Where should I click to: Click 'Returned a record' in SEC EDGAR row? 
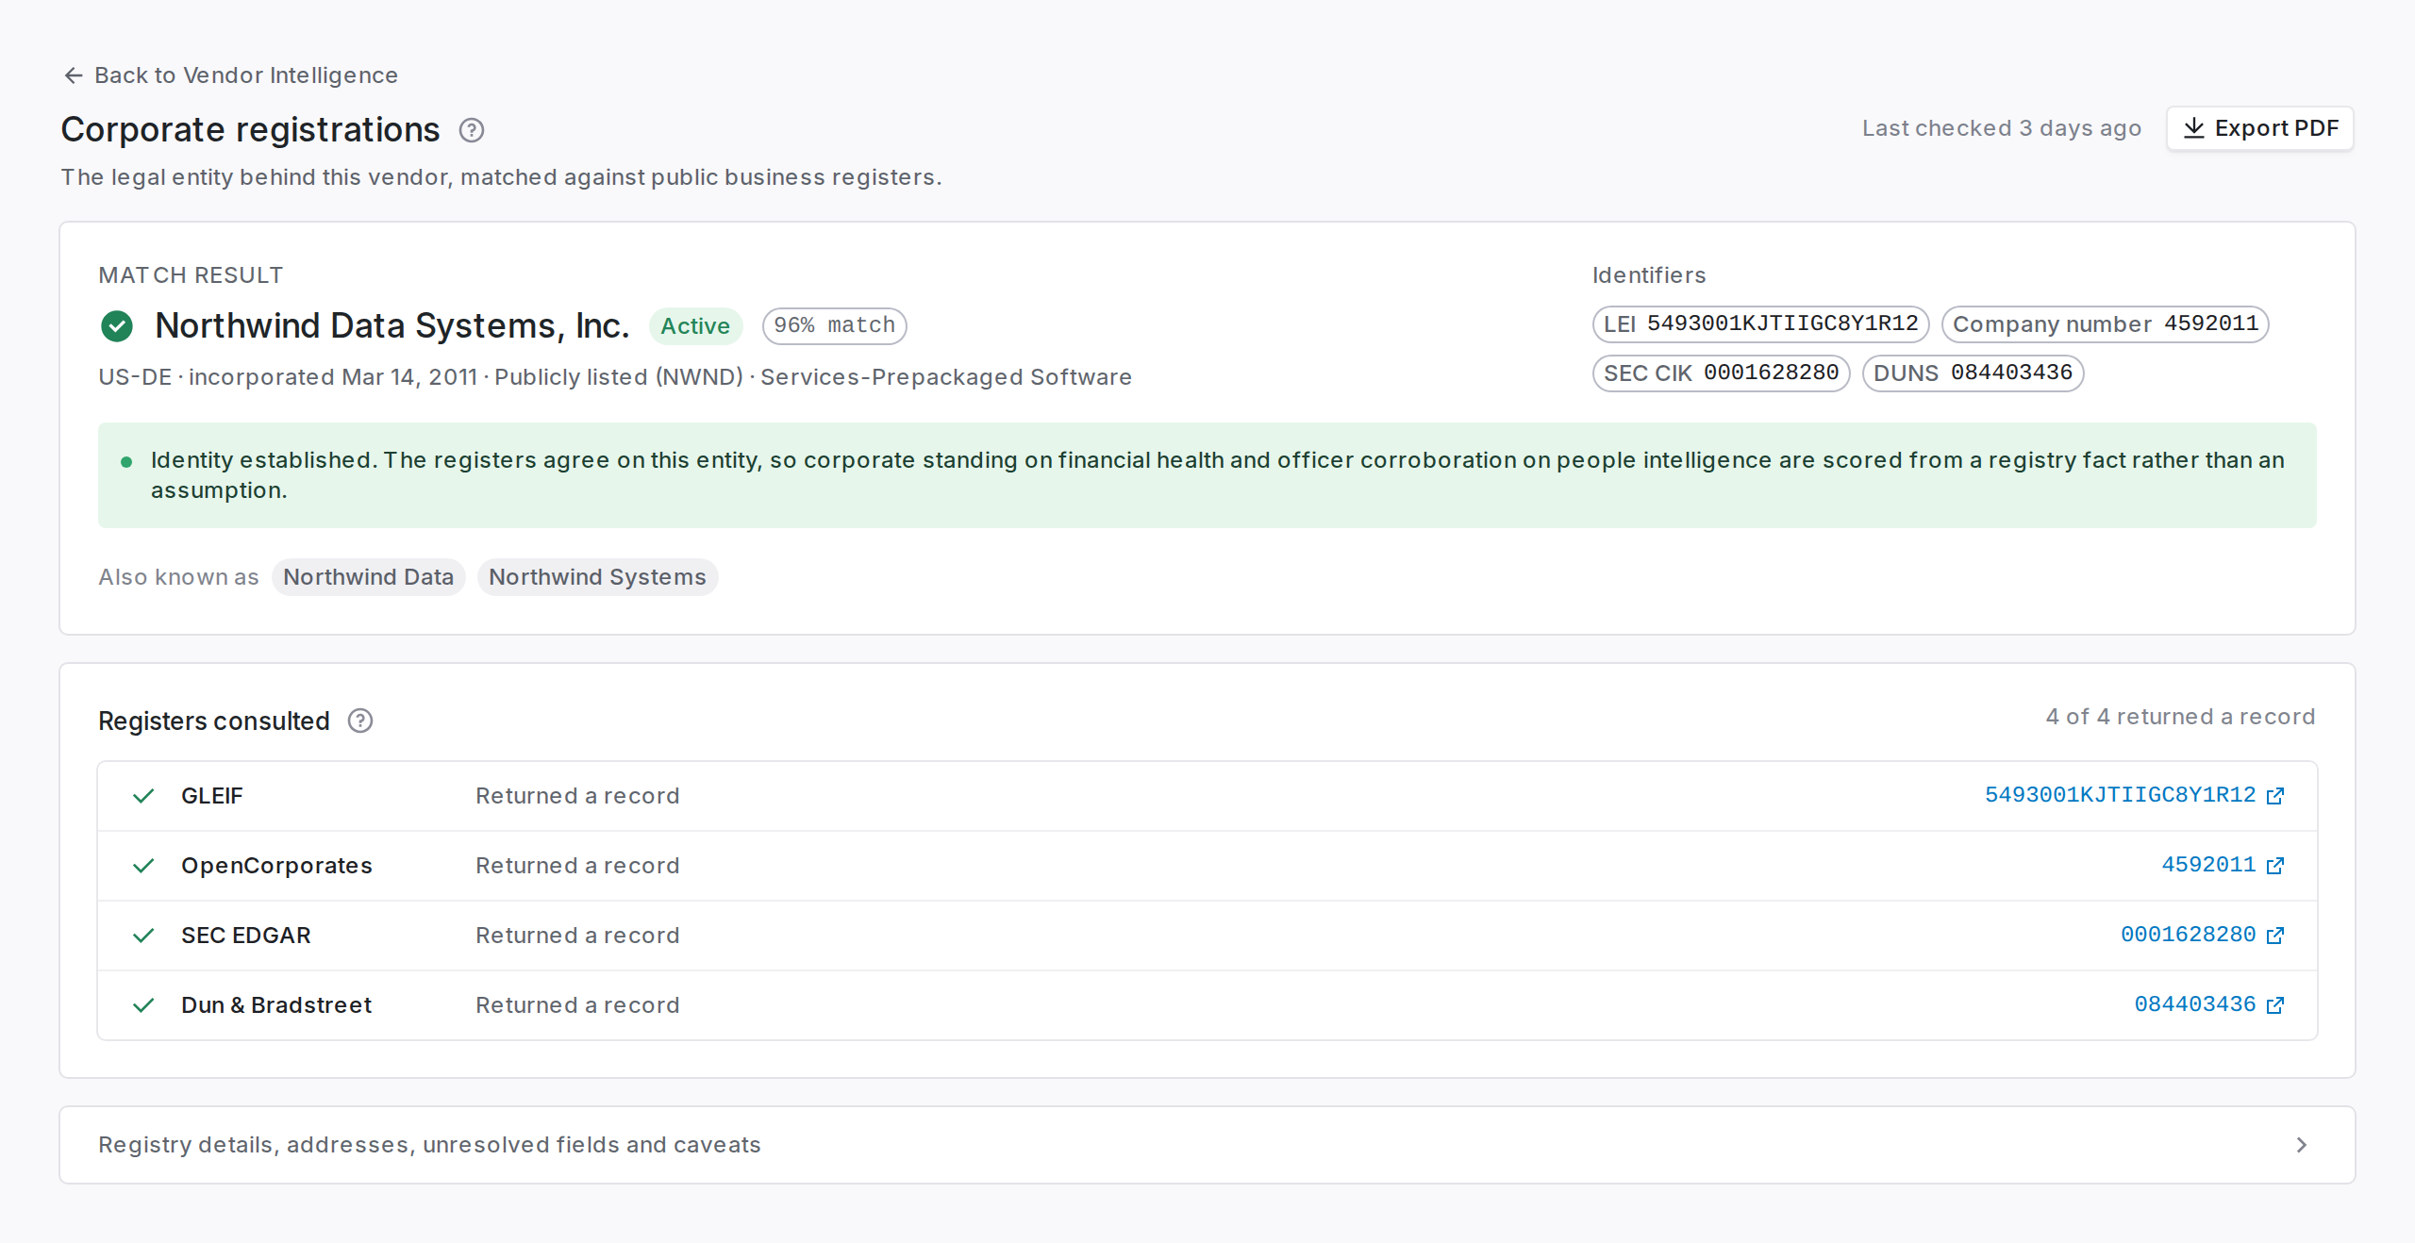coord(577,936)
